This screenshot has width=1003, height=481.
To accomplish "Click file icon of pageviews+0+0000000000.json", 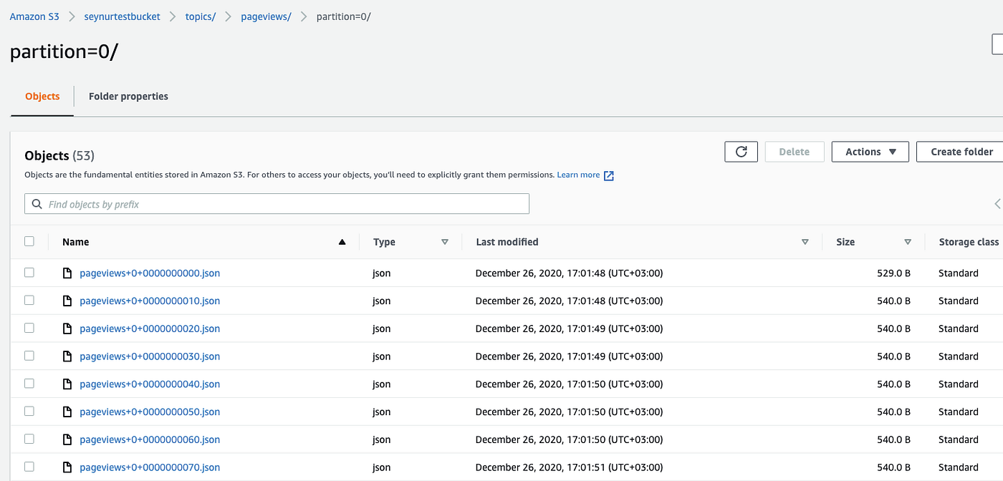I will pos(67,273).
